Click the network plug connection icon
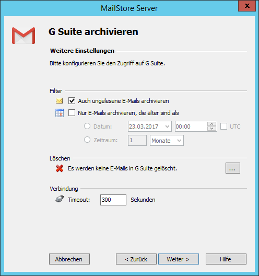This screenshot has width=259, height=276. coord(60,199)
